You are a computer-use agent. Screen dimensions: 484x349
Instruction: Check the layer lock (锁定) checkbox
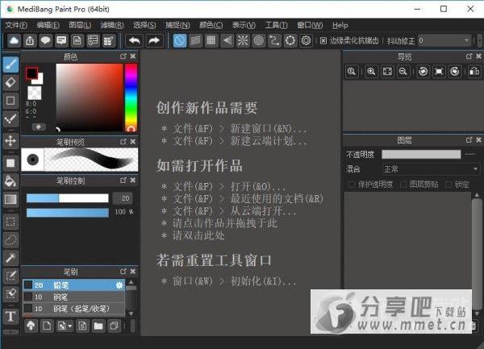[449, 185]
